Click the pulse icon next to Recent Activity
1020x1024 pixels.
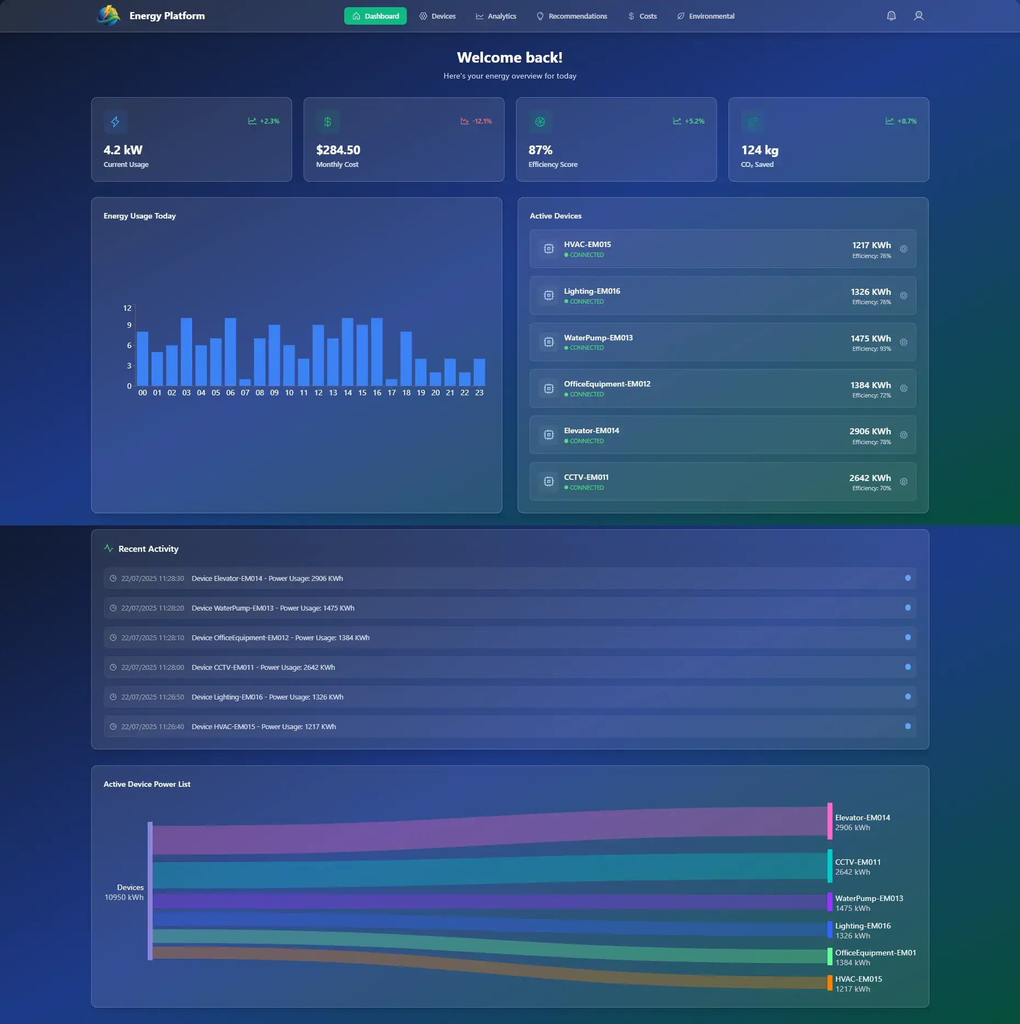(109, 548)
